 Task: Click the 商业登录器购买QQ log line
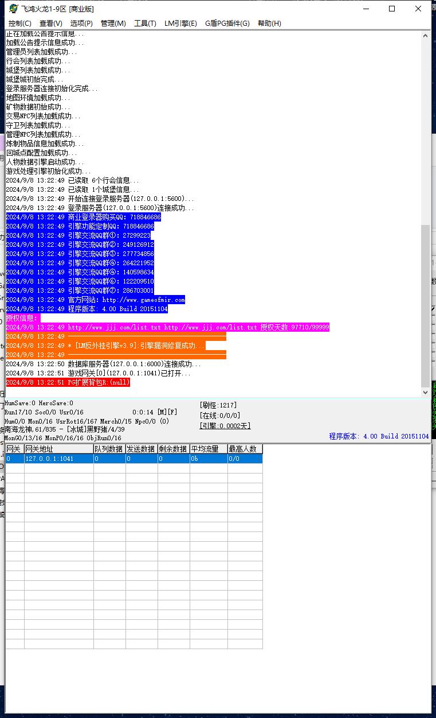[83, 217]
